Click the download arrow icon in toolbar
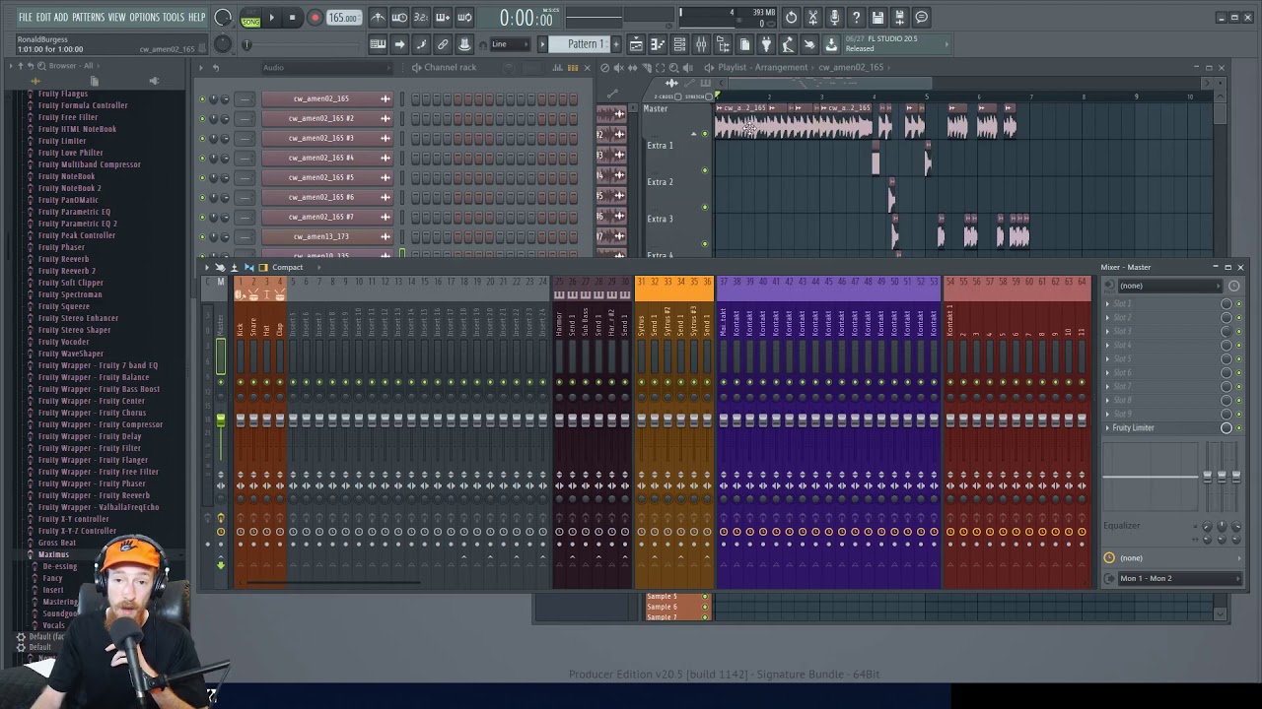The width and height of the screenshot is (1262, 709). [831, 44]
